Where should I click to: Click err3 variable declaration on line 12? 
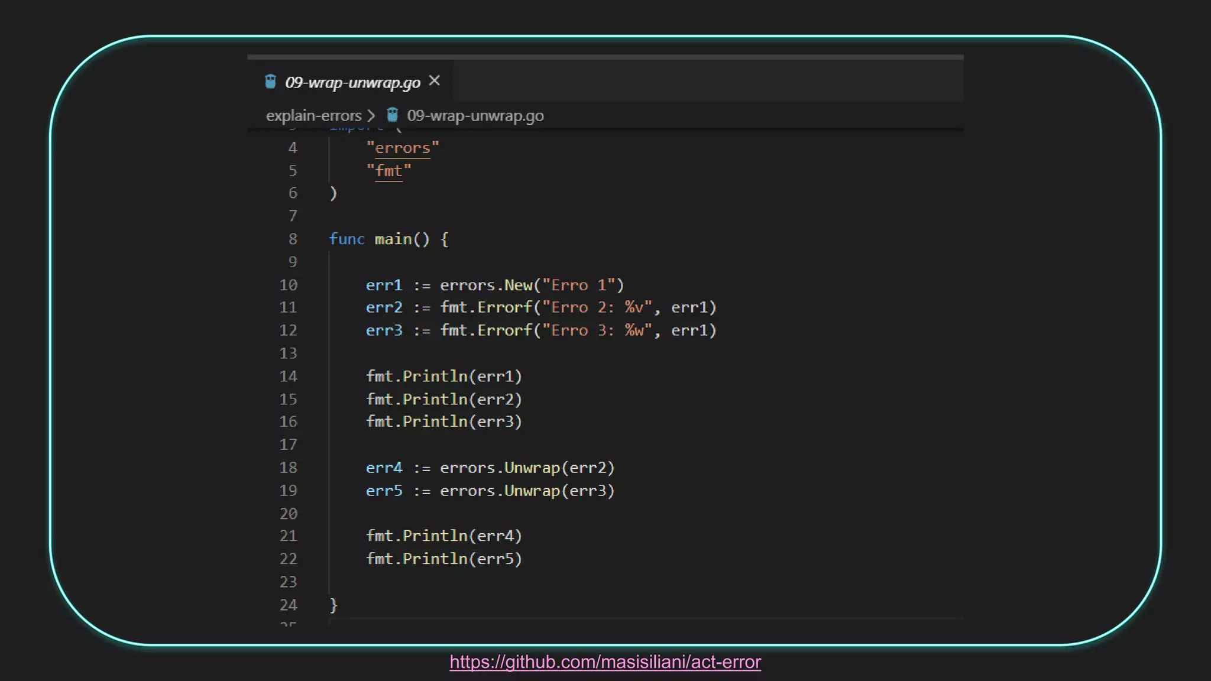click(x=384, y=330)
